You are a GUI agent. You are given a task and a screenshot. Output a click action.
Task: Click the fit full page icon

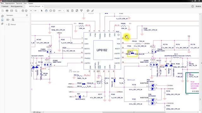pos(72,11)
